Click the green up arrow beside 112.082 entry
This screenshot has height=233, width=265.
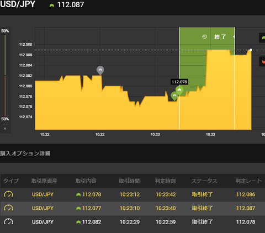78,222
